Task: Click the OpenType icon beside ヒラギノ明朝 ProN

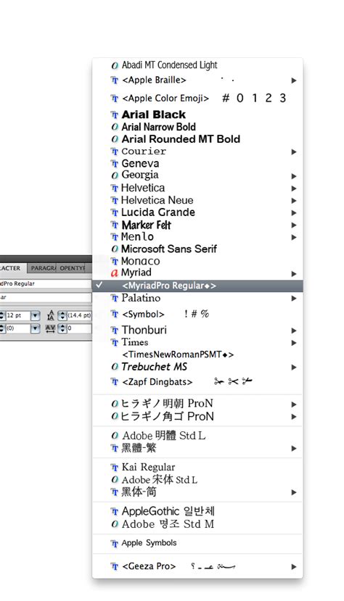Action: pyautogui.click(x=114, y=404)
